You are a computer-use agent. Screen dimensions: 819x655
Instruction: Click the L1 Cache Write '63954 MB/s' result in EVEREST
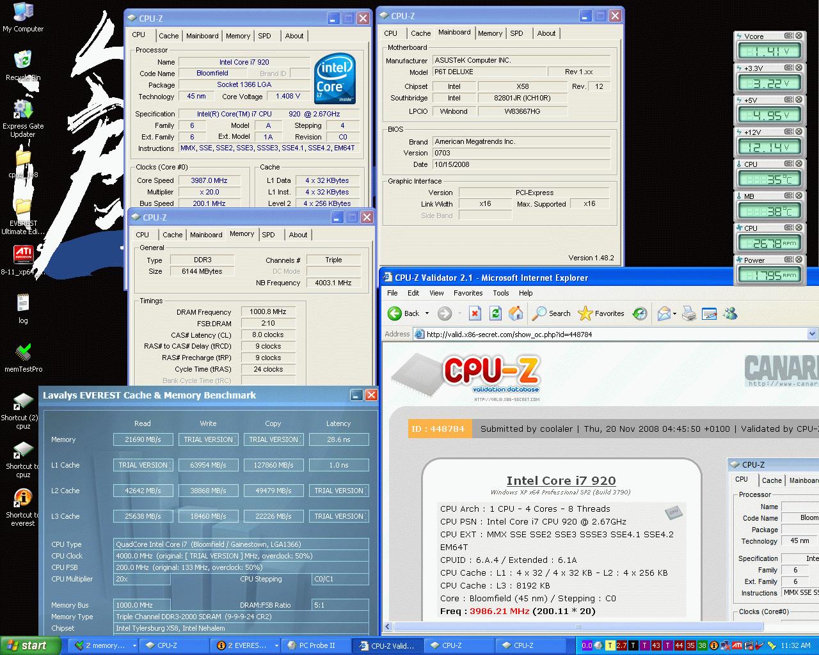[208, 465]
